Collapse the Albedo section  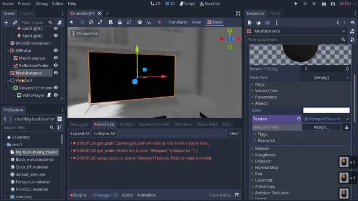click(x=252, y=103)
